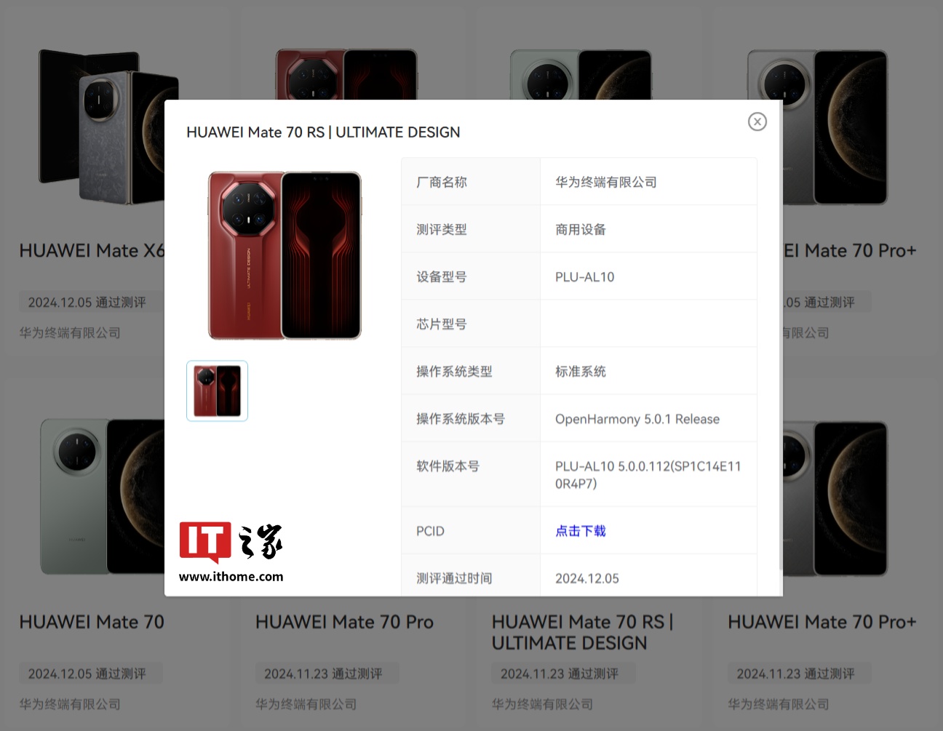Click the OpenHarmony 5.0.1 Release value

tap(637, 419)
